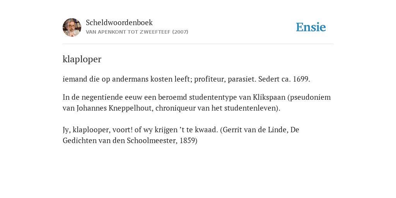Image resolution: width=396 pixels, height=198 pixels.
Task: Click 'Gedichten van den Schoolmeester' citation text
Action: pos(119,141)
